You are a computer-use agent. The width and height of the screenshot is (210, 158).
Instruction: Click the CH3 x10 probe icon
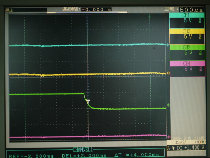[x=200, y=53]
